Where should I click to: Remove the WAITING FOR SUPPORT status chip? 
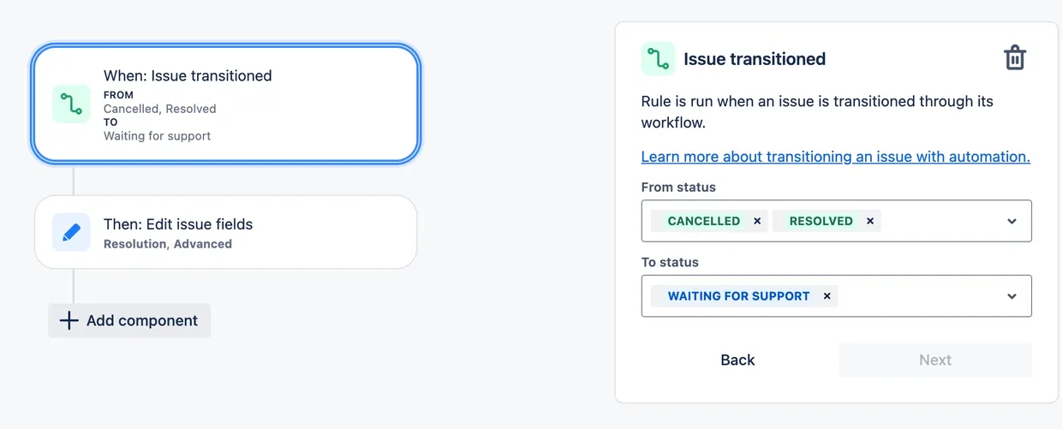[826, 296]
